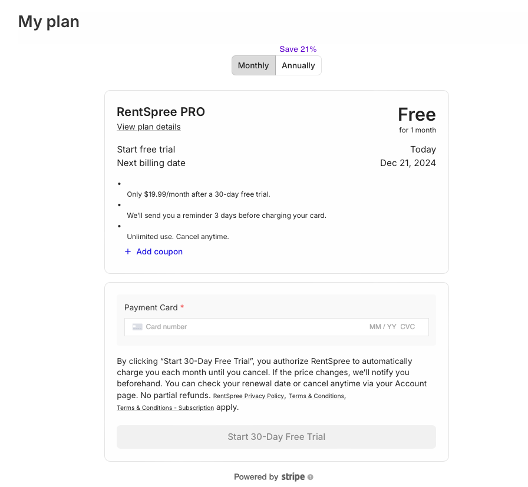Click the CVC field
The height and width of the screenshot is (487, 528).
tap(409, 327)
